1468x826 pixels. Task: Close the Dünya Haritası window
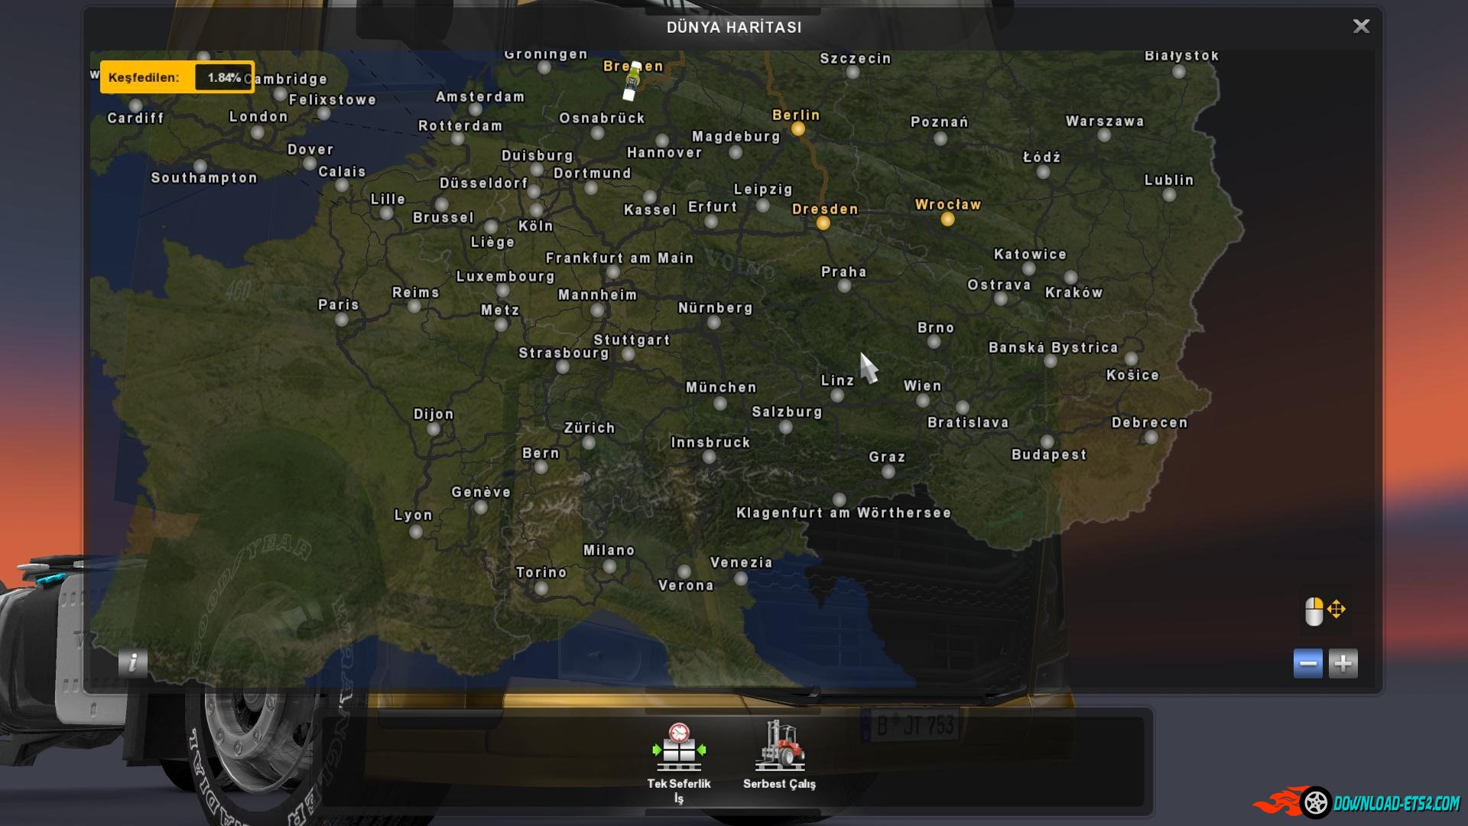(x=1361, y=27)
